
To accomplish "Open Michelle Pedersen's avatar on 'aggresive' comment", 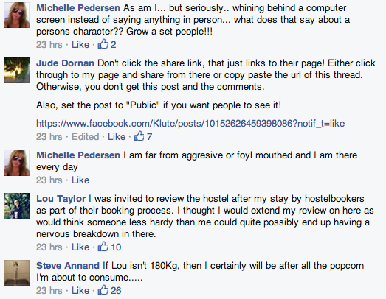I will click(16, 163).
